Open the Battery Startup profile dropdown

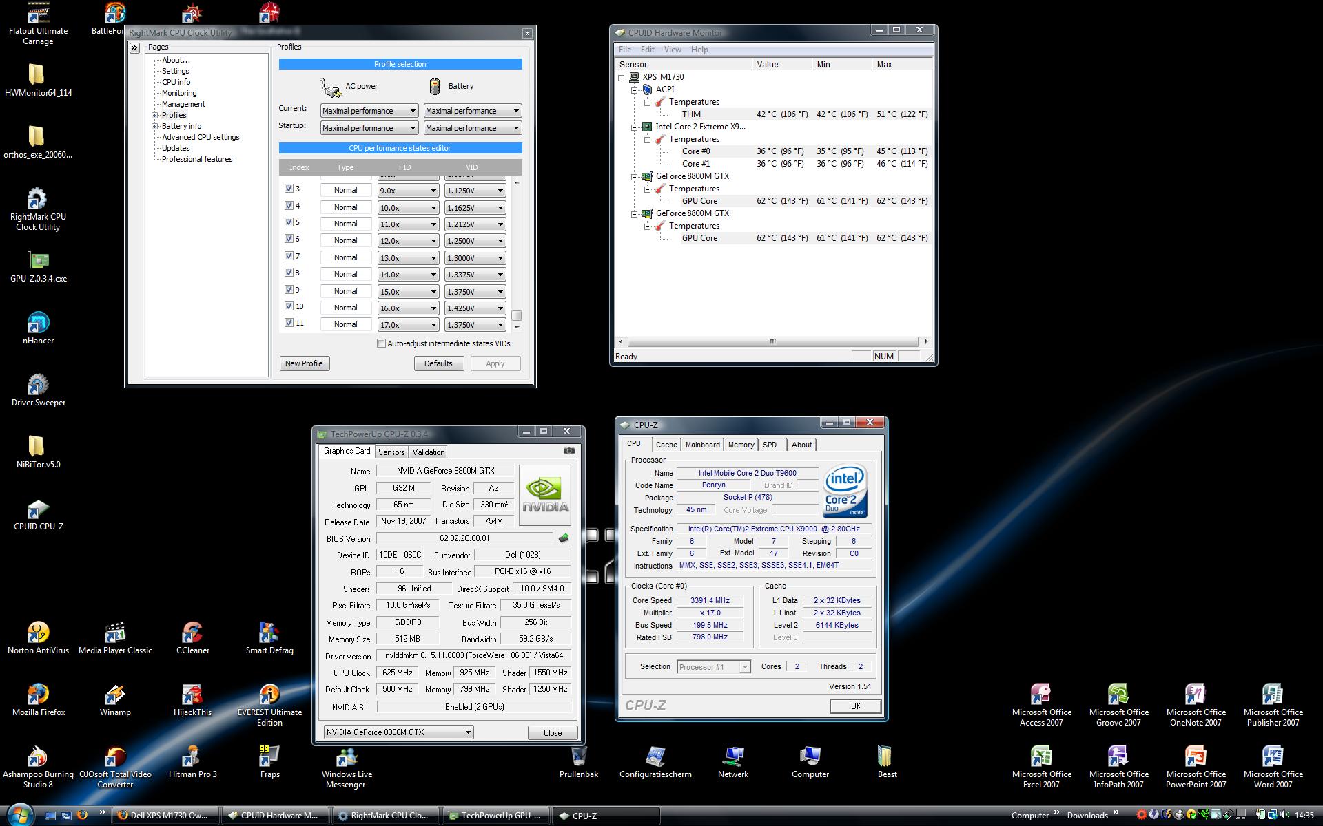tap(473, 128)
